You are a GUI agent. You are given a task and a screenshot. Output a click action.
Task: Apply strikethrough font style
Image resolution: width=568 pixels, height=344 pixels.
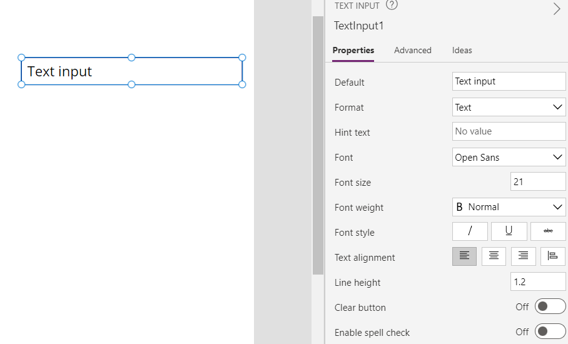pyautogui.click(x=548, y=231)
